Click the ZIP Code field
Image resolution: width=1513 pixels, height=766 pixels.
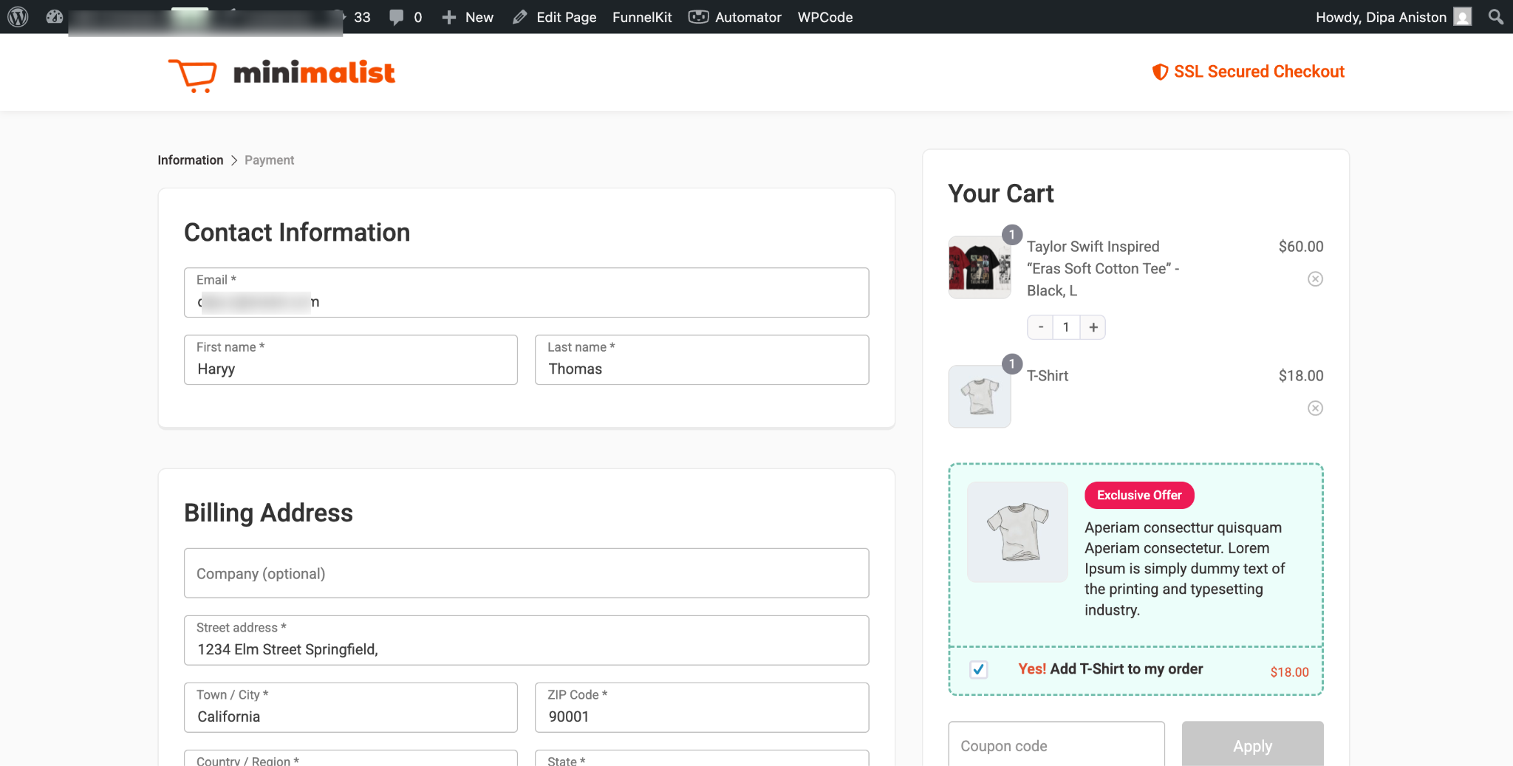click(702, 708)
